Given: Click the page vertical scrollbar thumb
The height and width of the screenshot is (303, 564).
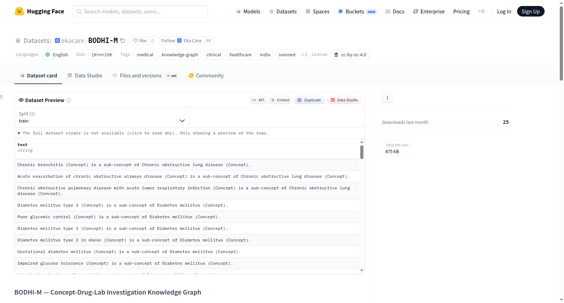Looking at the screenshot, I should coord(561,43).
